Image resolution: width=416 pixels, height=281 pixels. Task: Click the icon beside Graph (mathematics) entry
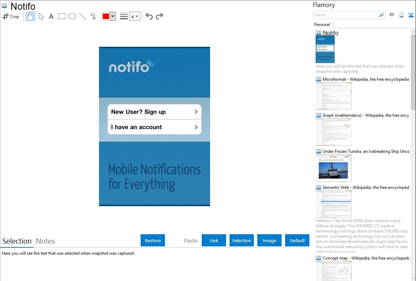tap(318, 115)
